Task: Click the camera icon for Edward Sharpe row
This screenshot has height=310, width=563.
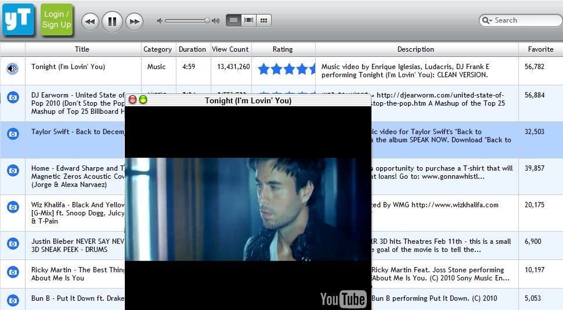Action: (x=13, y=170)
